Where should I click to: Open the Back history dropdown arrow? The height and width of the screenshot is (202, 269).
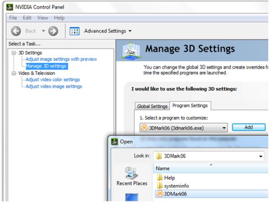tap(43, 31)
